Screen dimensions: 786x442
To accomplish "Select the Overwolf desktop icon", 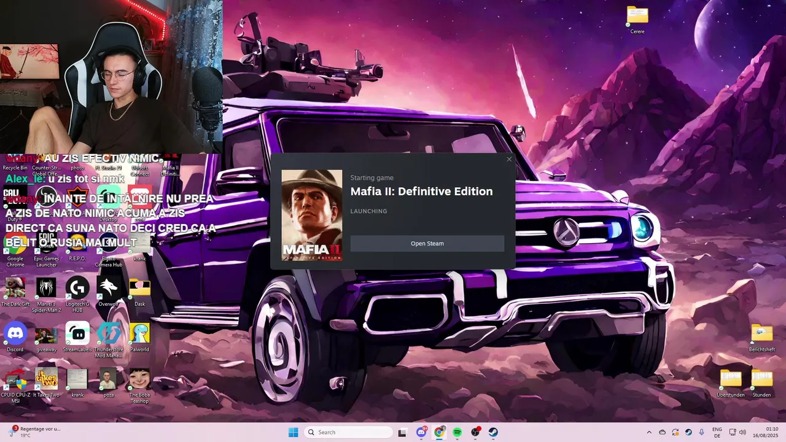I will [x=109, y=292].
